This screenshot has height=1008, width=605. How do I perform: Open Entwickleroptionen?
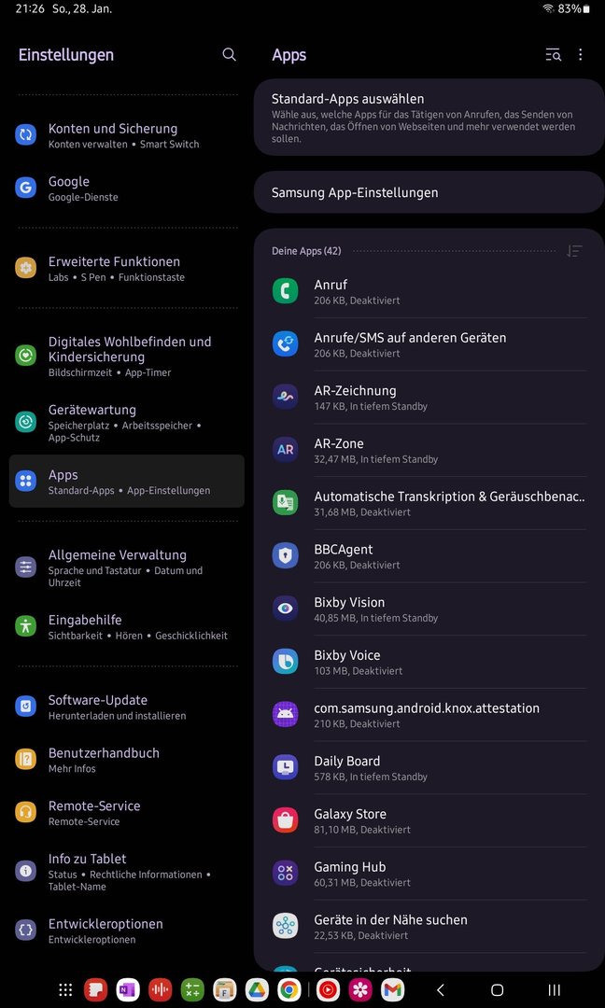click(127, 931)
